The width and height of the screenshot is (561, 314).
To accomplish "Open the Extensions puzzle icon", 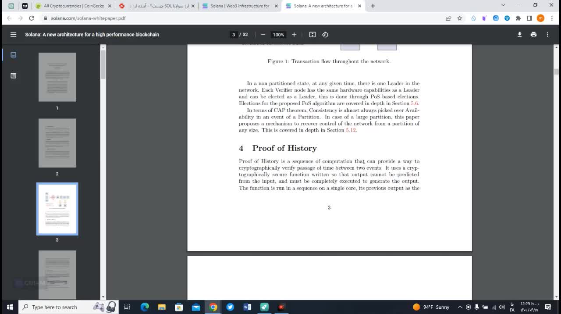I will (518, 18).
